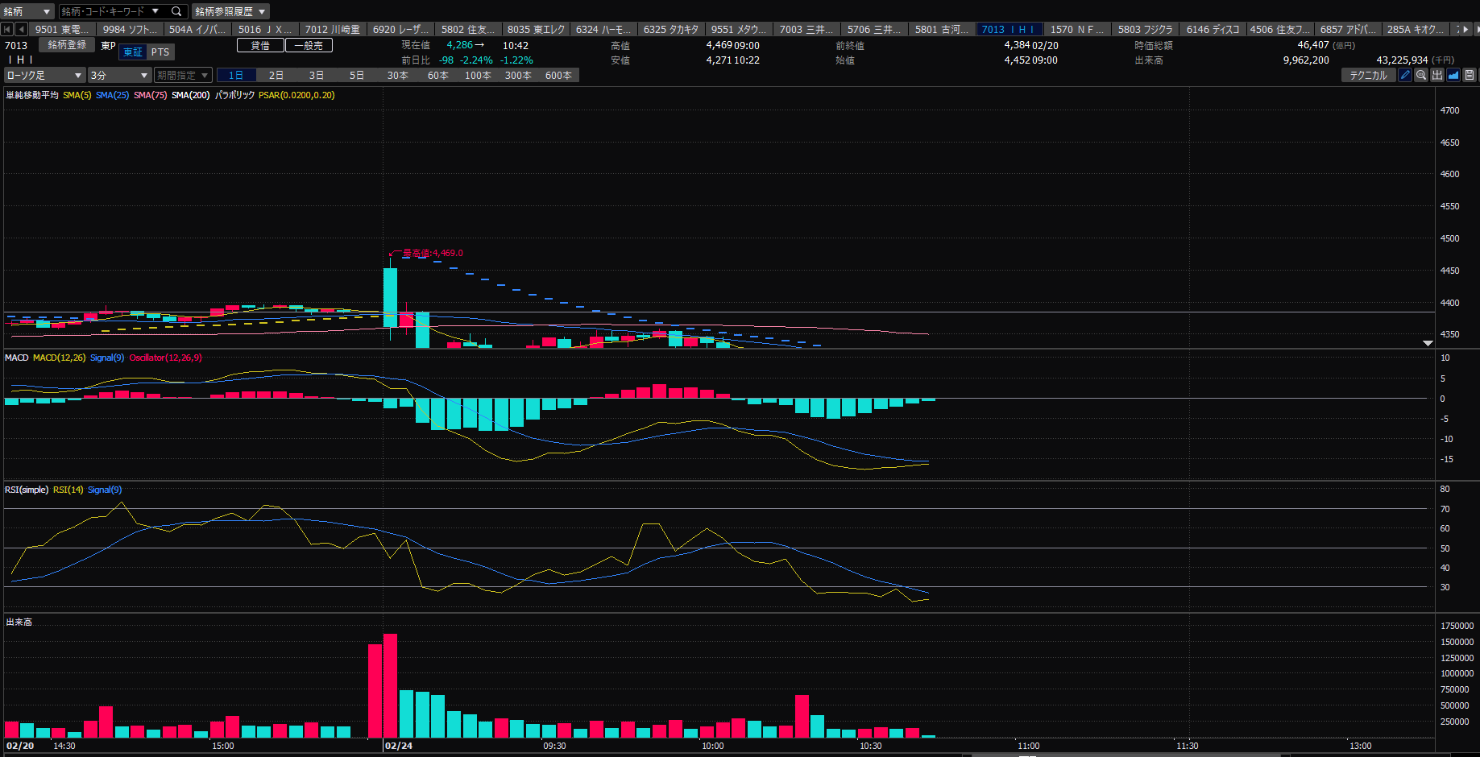Activate the pencil drawing tool icon
Screen dimensions: 1480x757
(1405, 75)
